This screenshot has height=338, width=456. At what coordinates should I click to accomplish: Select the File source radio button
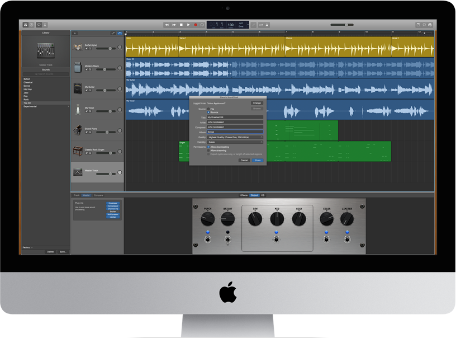tap(208, 109)
